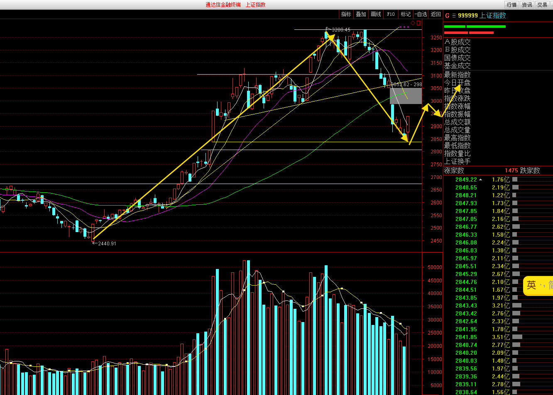Click the red rectangle panel icon above chart
This screenshot has width=553, height=395.
[x=418, y=23]
